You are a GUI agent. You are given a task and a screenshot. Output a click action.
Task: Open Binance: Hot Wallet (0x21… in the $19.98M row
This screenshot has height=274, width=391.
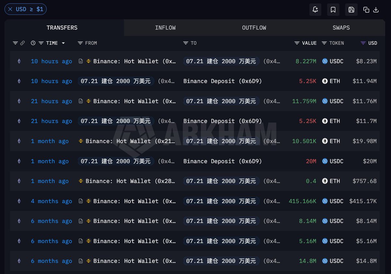(131, 141)
